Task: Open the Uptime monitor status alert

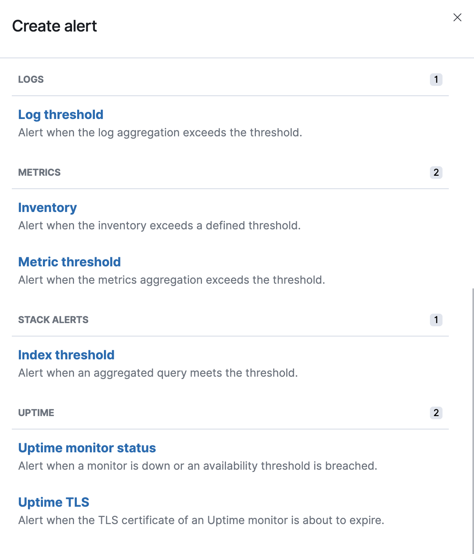Action: coord(87,448)
